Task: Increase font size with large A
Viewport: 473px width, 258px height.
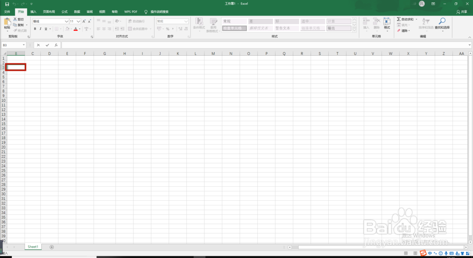Action: pos(84,21)
